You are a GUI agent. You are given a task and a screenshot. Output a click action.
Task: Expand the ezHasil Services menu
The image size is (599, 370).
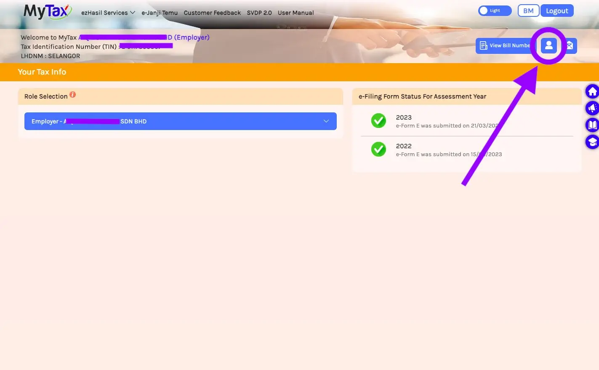[108, 13]
